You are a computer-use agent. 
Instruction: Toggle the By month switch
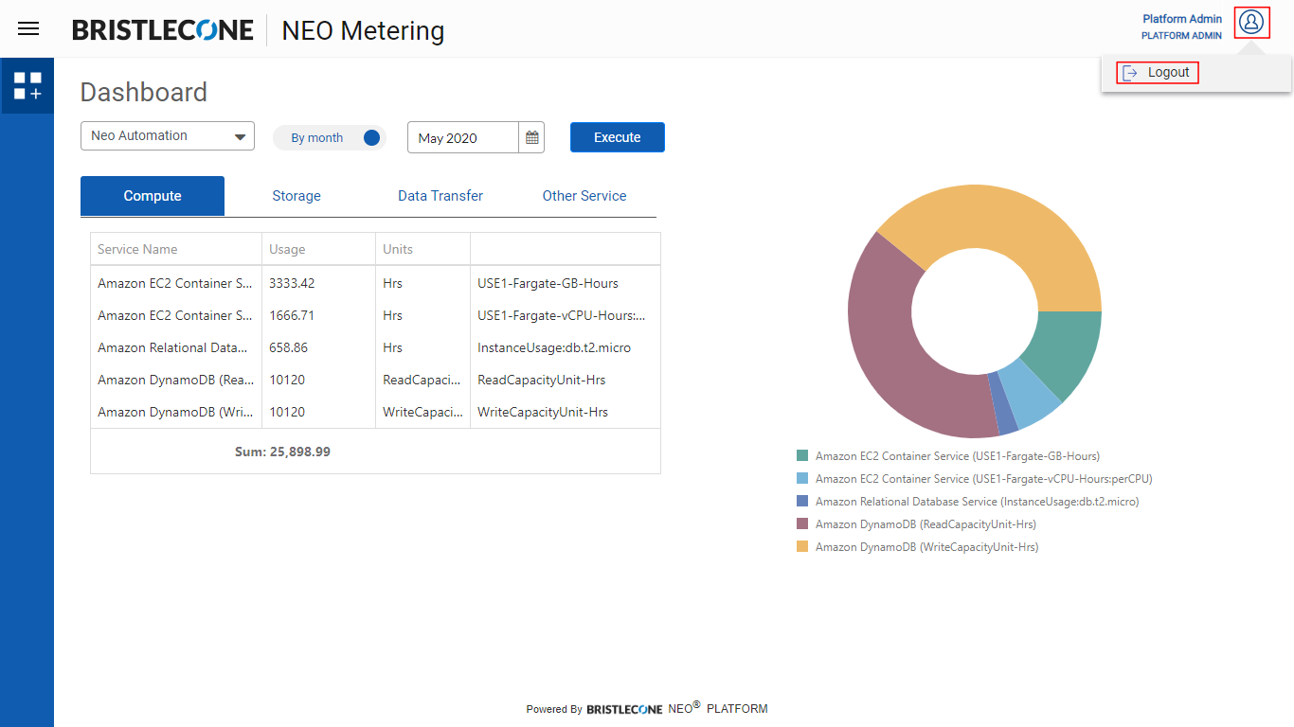point(370,138)
